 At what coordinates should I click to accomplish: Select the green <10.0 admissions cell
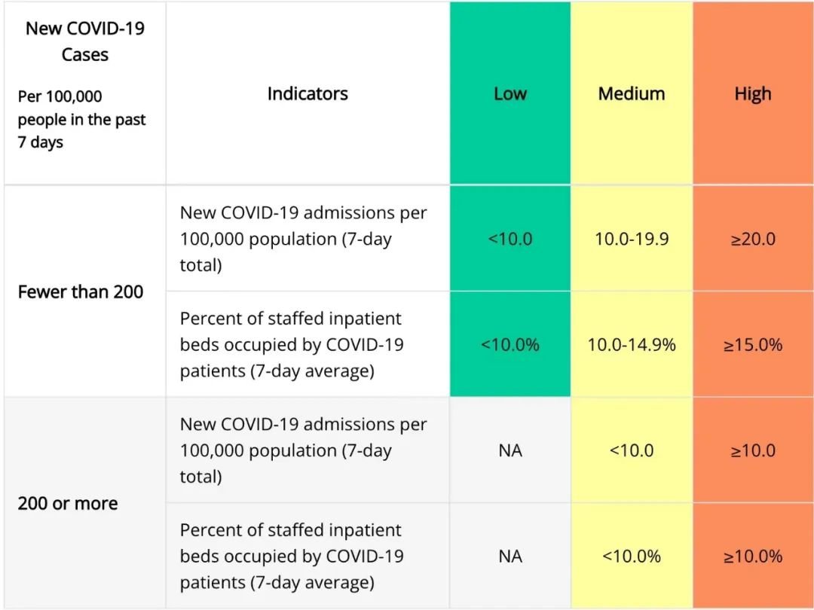click(510, 239)
